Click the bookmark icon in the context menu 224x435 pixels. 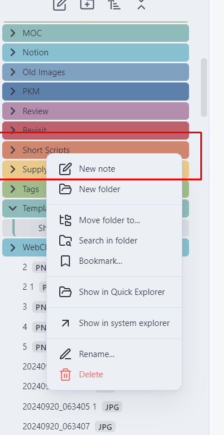[65, 261]
